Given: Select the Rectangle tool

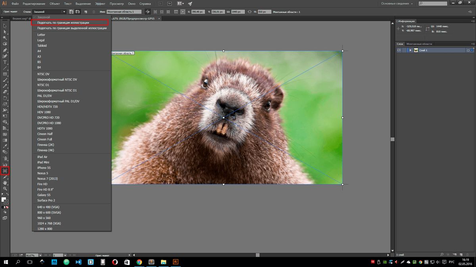Looking at the screenshot, I should coord(5,74).
